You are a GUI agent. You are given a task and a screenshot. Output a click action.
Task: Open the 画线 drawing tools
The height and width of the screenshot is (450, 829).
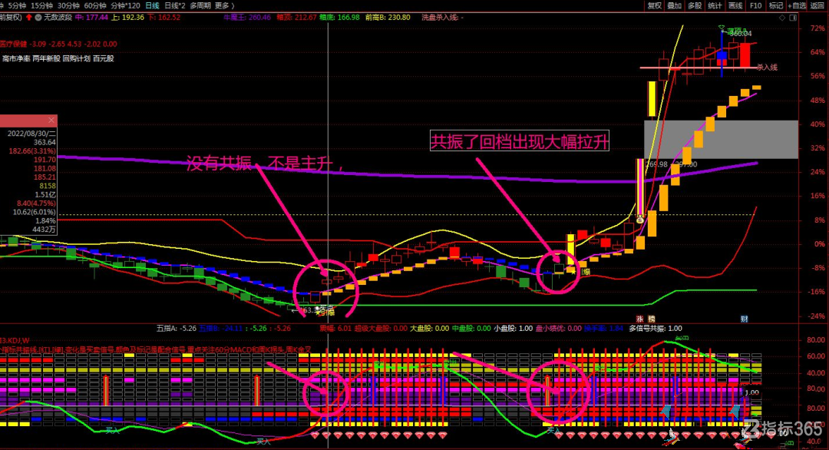735,5
